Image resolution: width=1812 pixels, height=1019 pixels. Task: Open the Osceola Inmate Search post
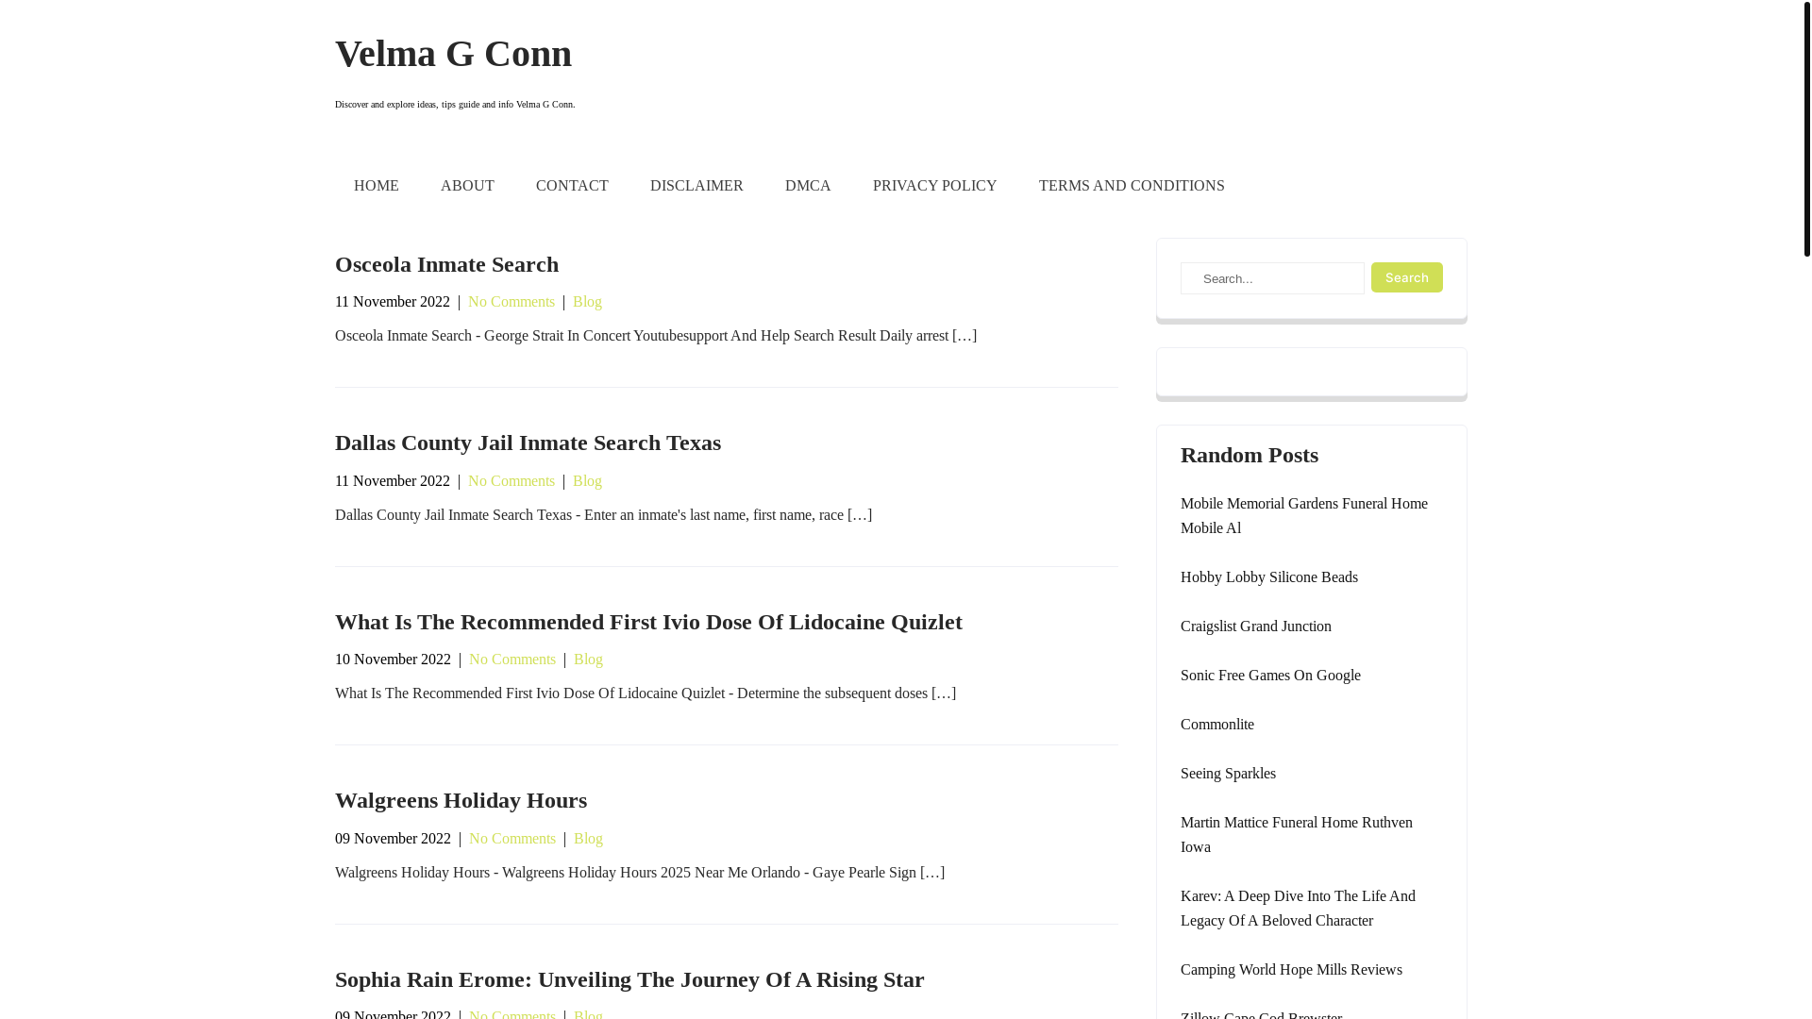click(x=446, y=264)
